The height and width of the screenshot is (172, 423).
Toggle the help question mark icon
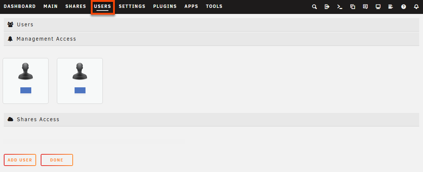coord(403,7)
